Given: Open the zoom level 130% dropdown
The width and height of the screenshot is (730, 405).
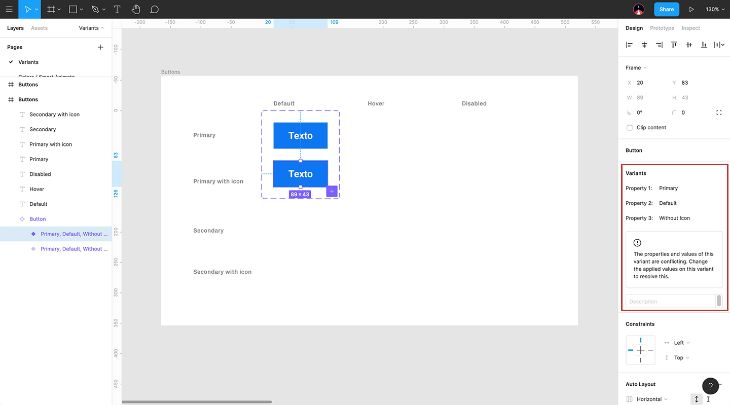Looking at the screenshot, I should (x=715, y=9).
